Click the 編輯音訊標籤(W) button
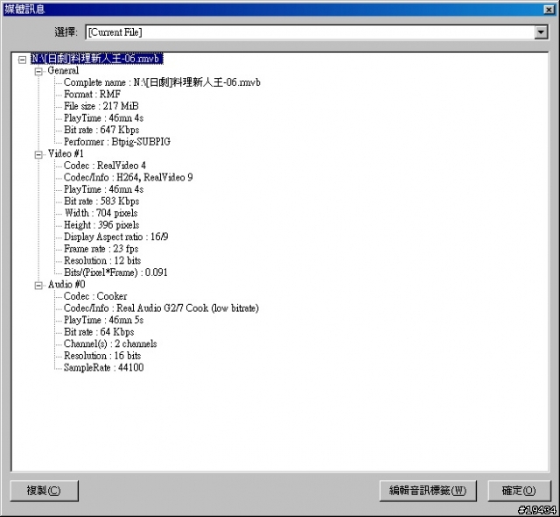 pyautogui.click(x=428, y=491)
